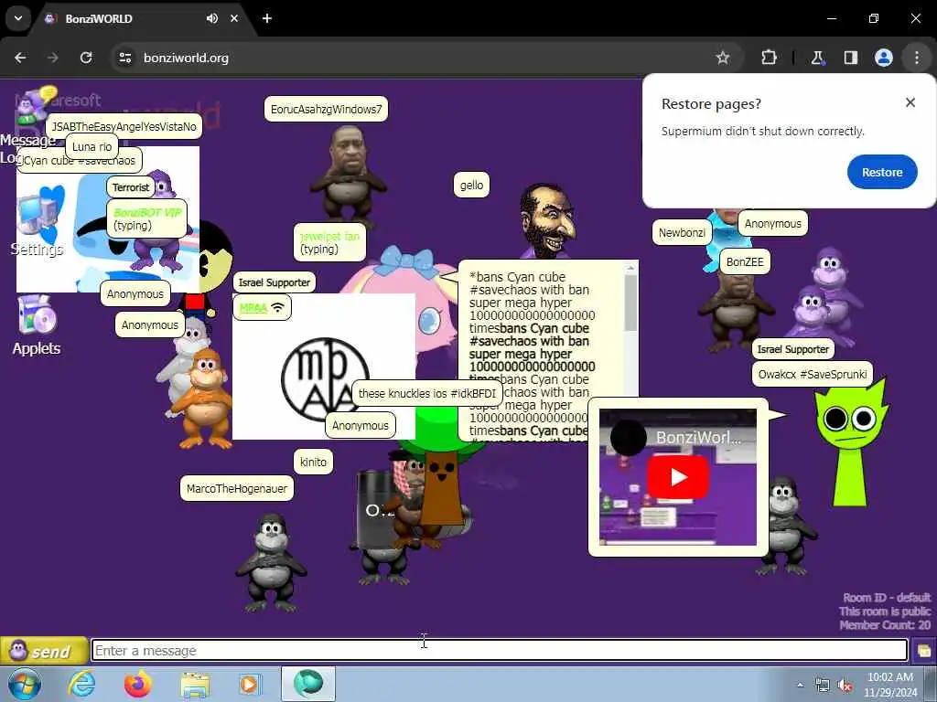Open a new browser tab
The image size is (937, 702).
pyautogui.click(x=267, y=18)
